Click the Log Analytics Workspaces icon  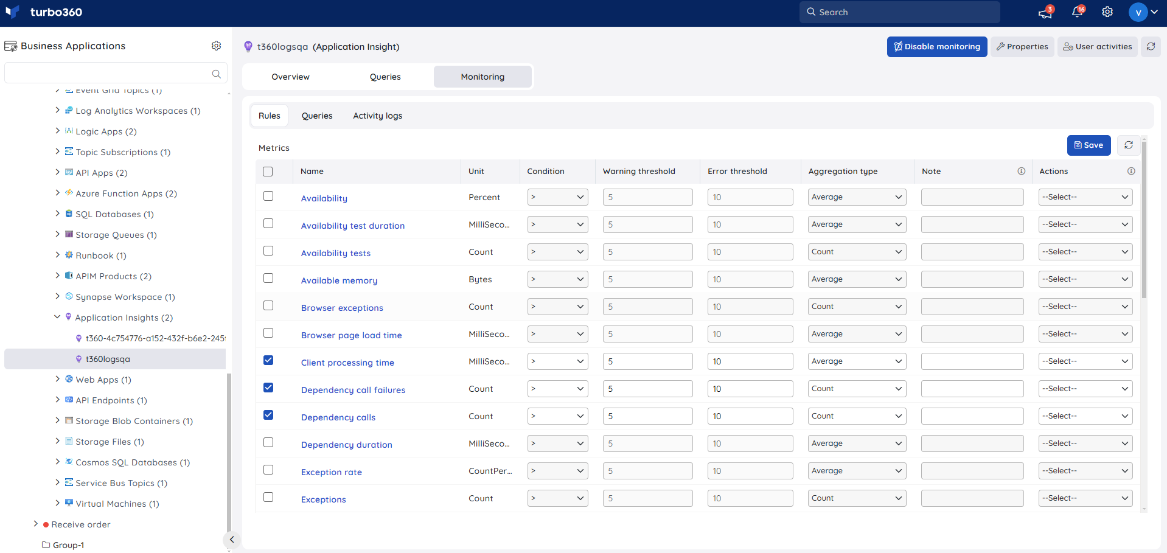click(x=69, y=110)
